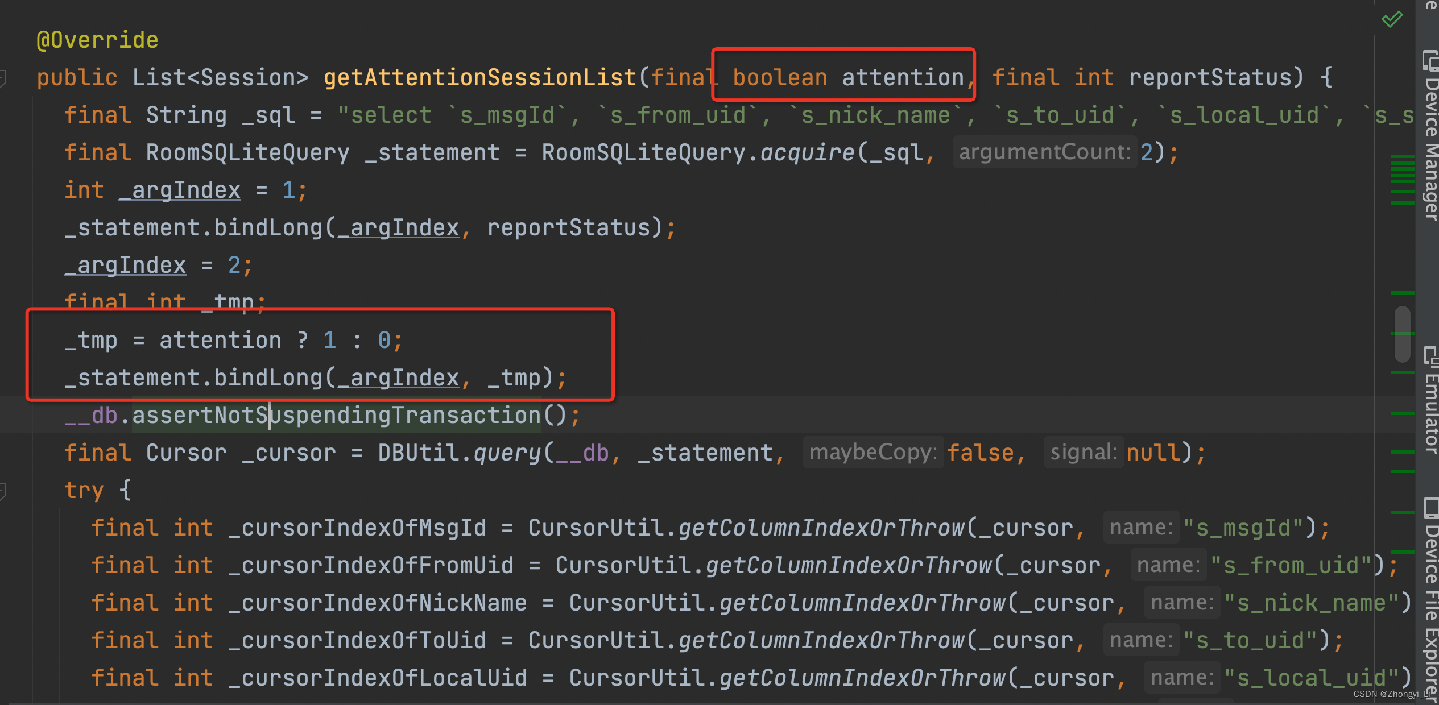The image size is (1439, 705).
Task: Click the DBUtil.query method call
Action: point(460,453)
